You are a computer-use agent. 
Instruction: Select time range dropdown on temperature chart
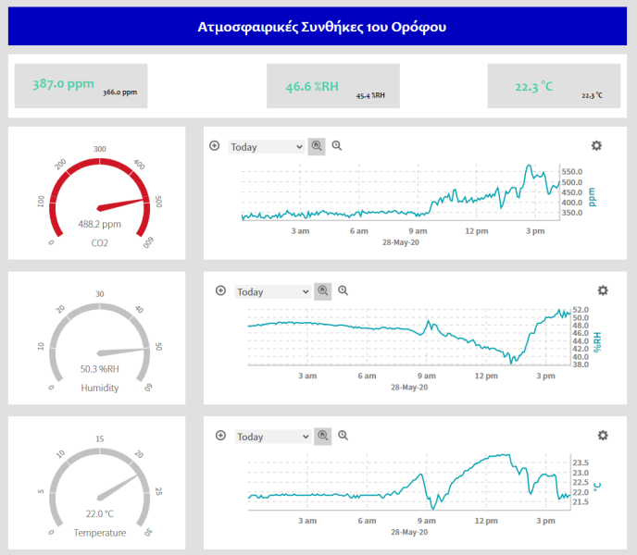[273, 438]
